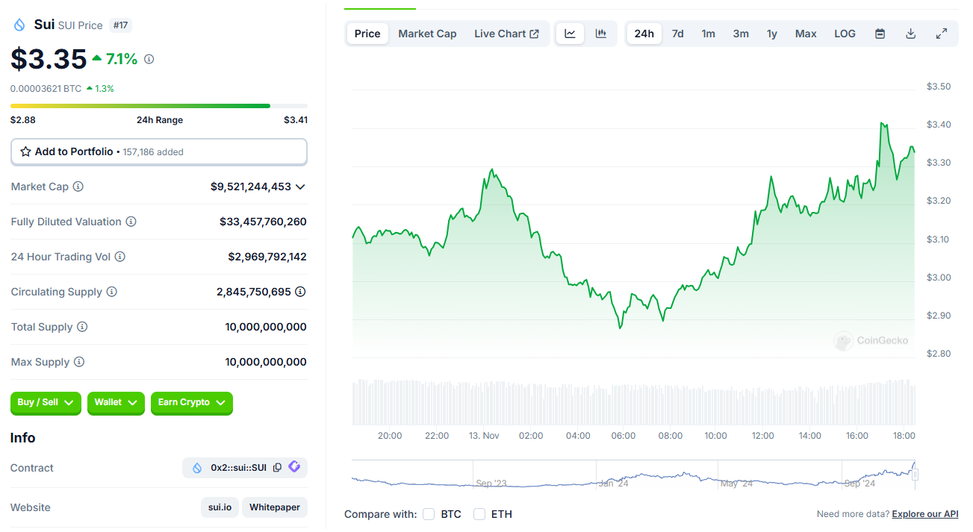This screenshot has width=973, height=532.
Task: Tick the BTC compare checkbox
Action: [429, 514]
